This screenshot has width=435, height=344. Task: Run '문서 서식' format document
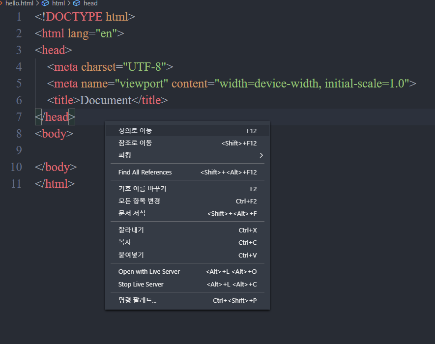(187, 213)
